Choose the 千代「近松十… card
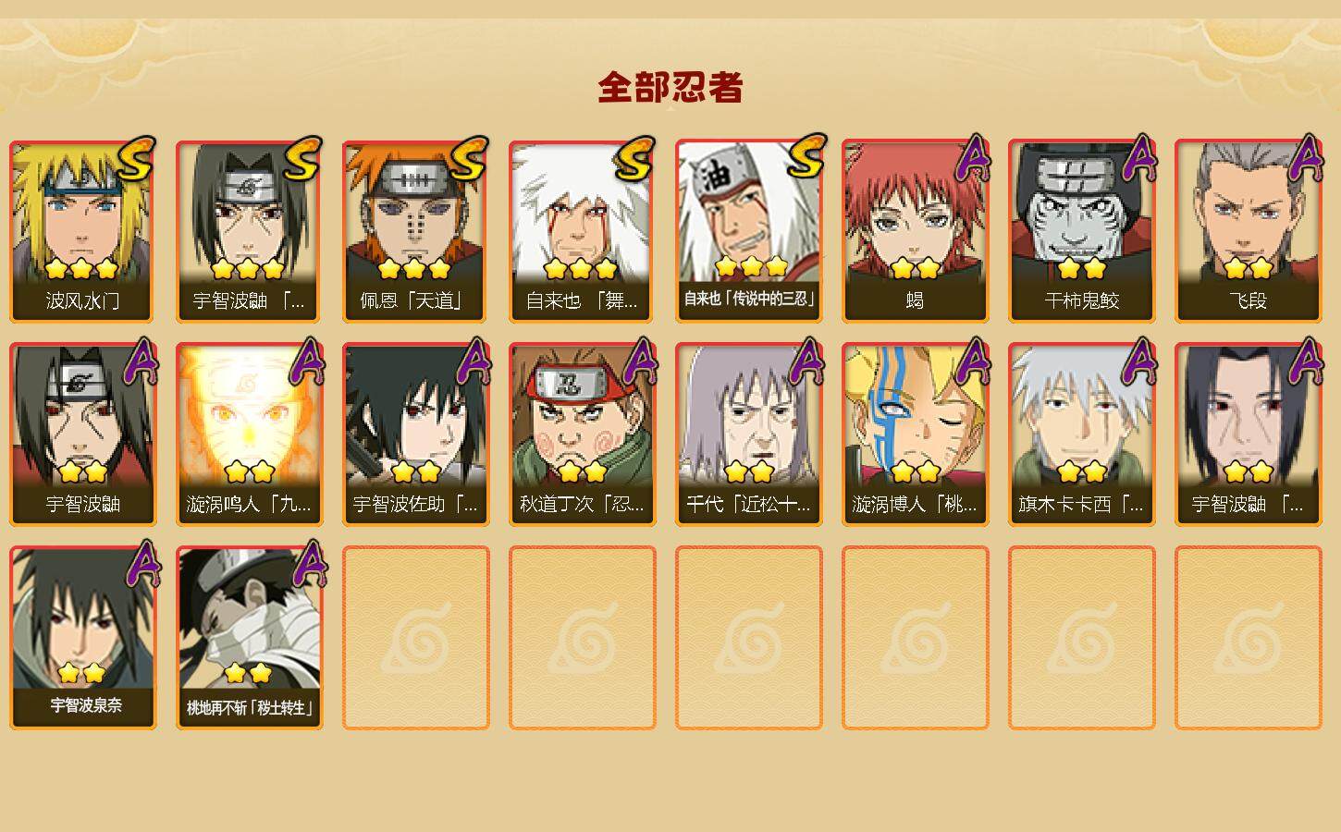Viewport: 1341px width, 832px height. tap(749, 434)
